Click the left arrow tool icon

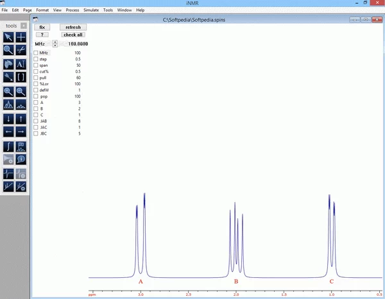pos(8,132)
